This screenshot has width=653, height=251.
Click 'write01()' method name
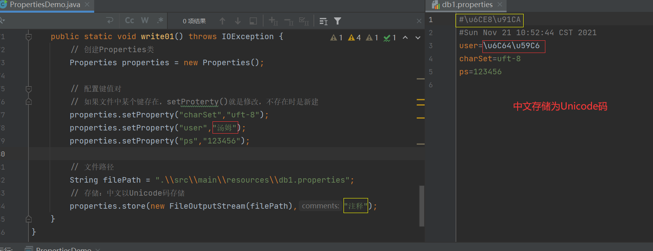(162, 36)
